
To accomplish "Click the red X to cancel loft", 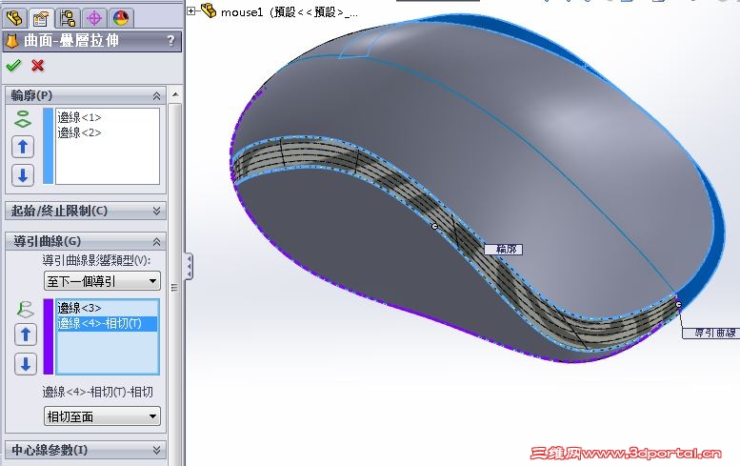I will tap(38, 65).
